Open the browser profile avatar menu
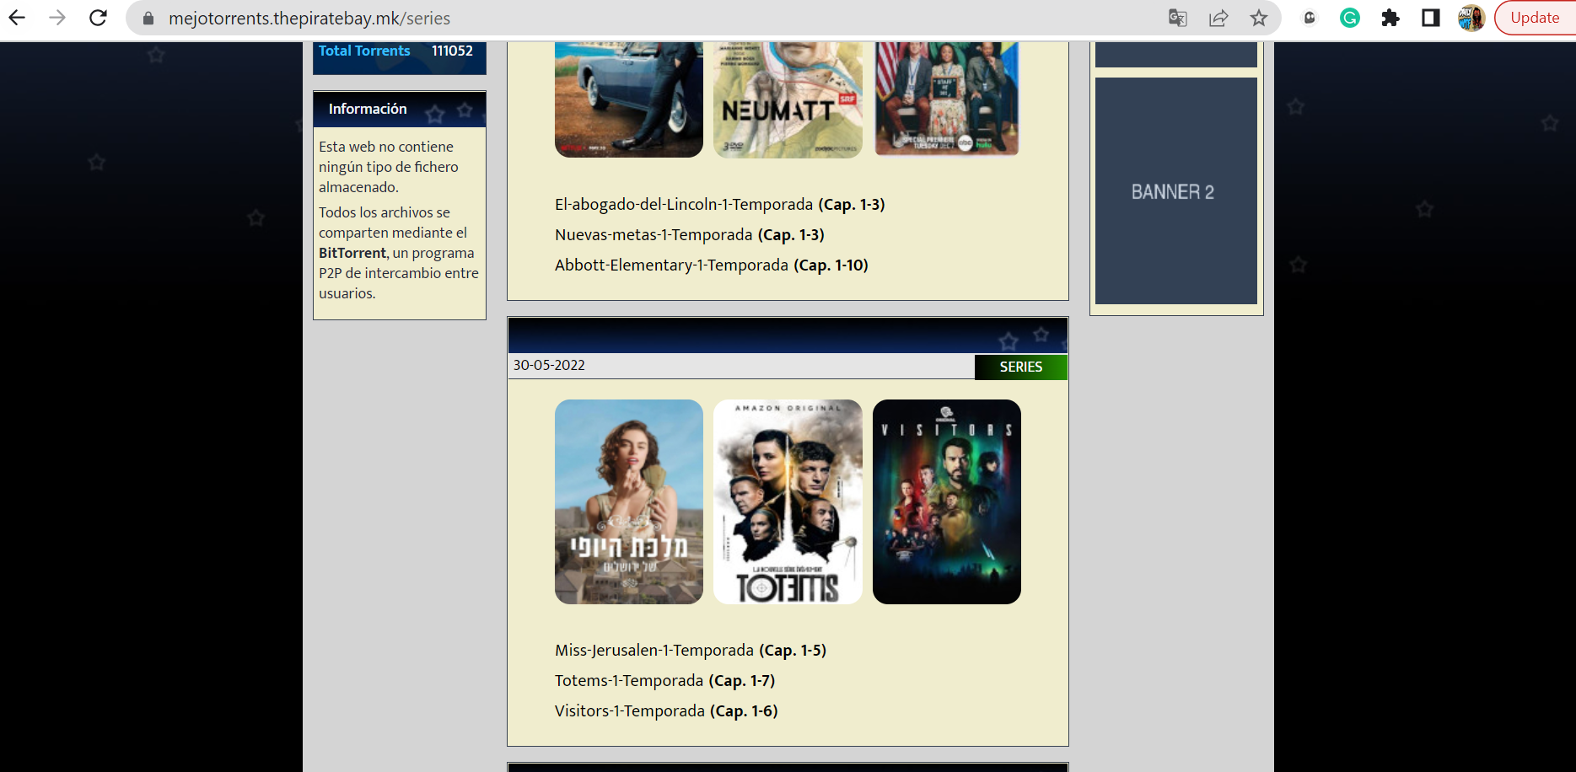Screen dimensions: 1576x772 (1471, 18)
